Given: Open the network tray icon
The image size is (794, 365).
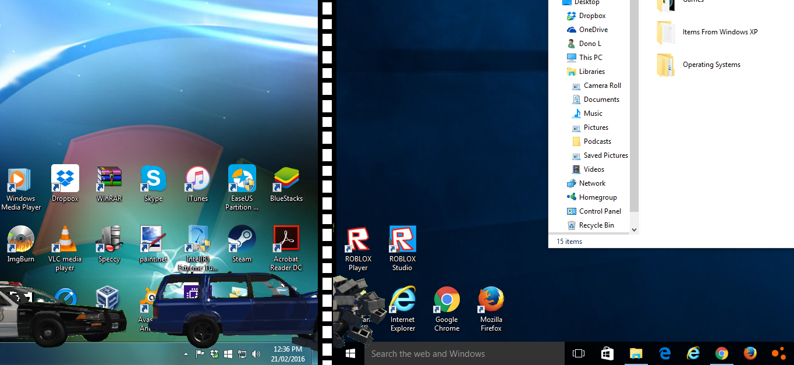Looking at the screenshot, I should [242, 353].
